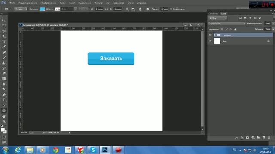275x154 pixels.
Task: Toggle lock image pixels
Action: click(x=226, y=30)
